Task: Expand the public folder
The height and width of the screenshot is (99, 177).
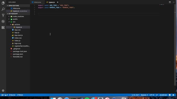Action: (x=18, y=19)
